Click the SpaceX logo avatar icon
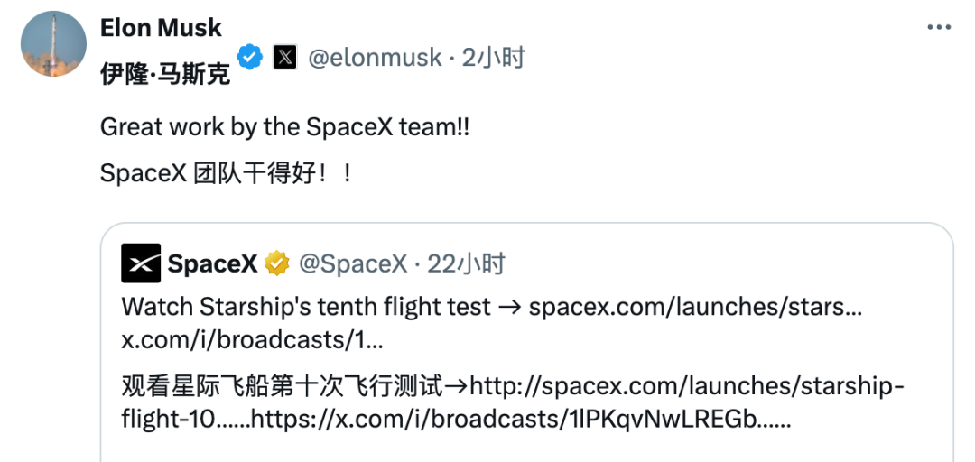 [x=141, y=263]
